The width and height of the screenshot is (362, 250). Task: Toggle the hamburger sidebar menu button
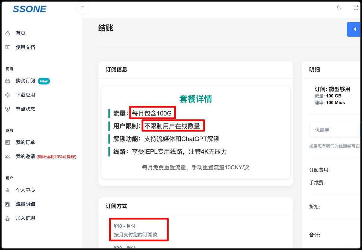82,8
